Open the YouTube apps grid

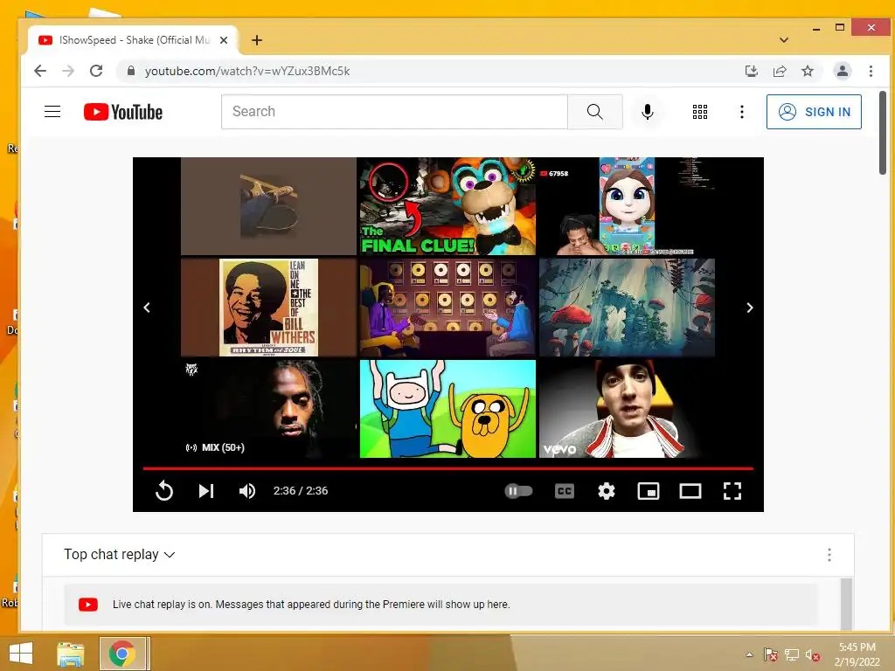700,112
